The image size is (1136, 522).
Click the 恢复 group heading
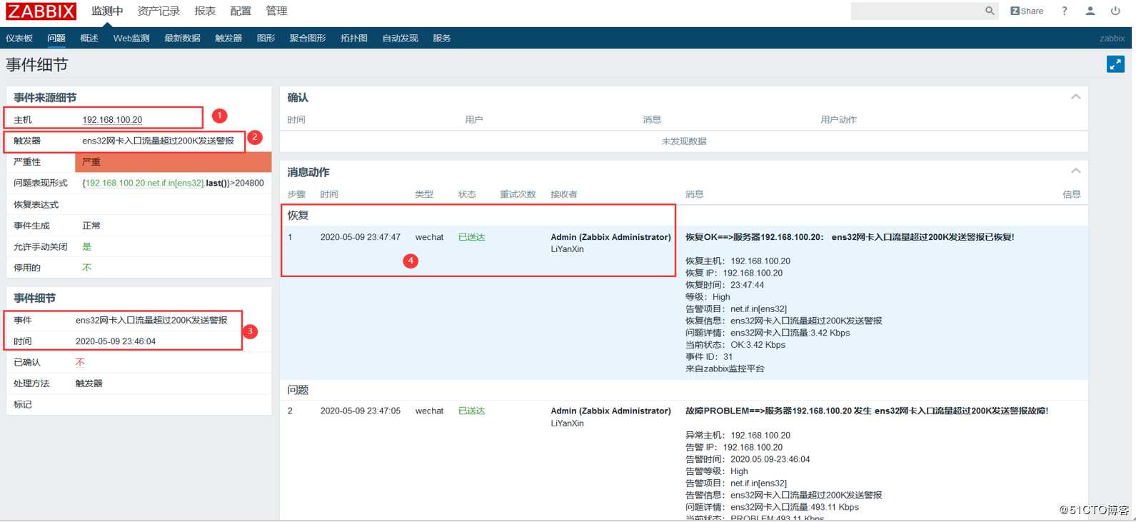[x=298, y=215]
